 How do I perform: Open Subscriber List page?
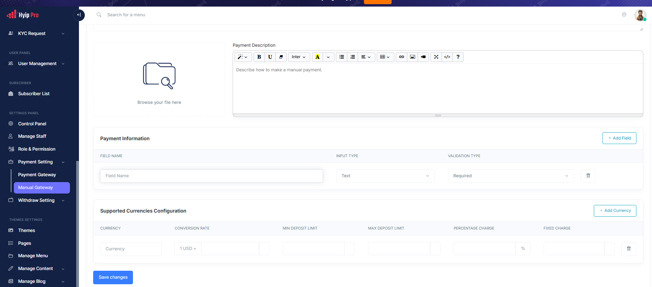coord(34,94)
